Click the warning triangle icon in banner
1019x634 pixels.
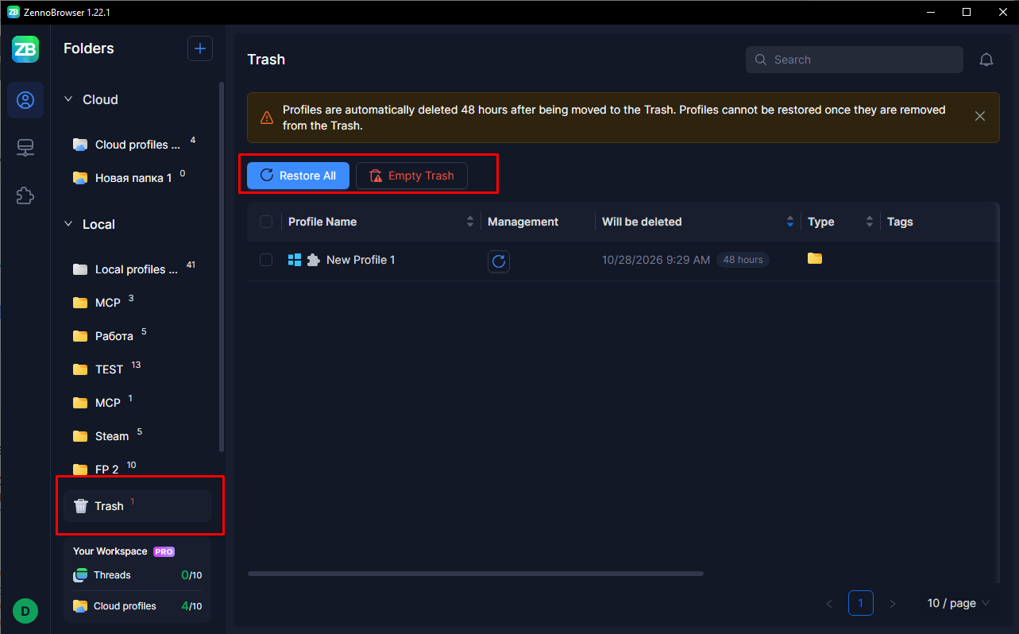(267, 117)
